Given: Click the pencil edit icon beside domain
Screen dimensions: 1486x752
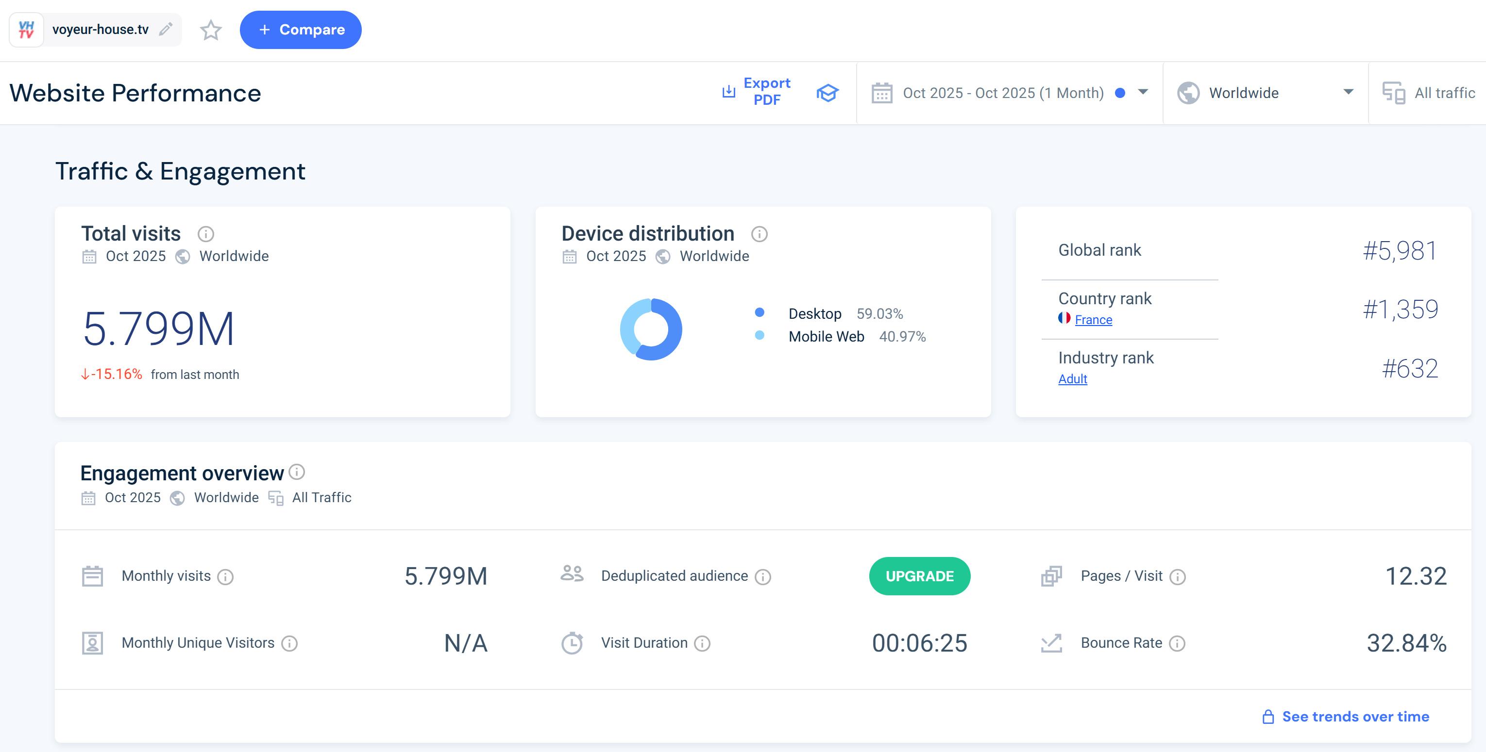Looking at the screenshot, I should pyautogui.click(x=166, y=29).
